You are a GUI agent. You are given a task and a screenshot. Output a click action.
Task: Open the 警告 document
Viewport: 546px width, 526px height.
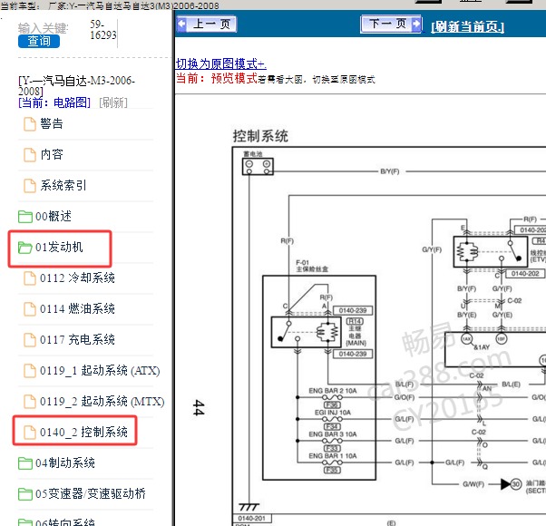[51, 123]
